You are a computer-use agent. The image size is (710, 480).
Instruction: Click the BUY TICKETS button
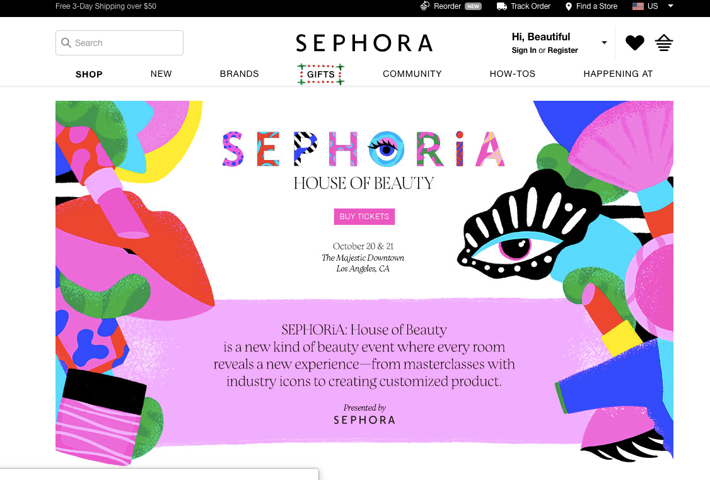pyautogui.click(x=364, y=217)
